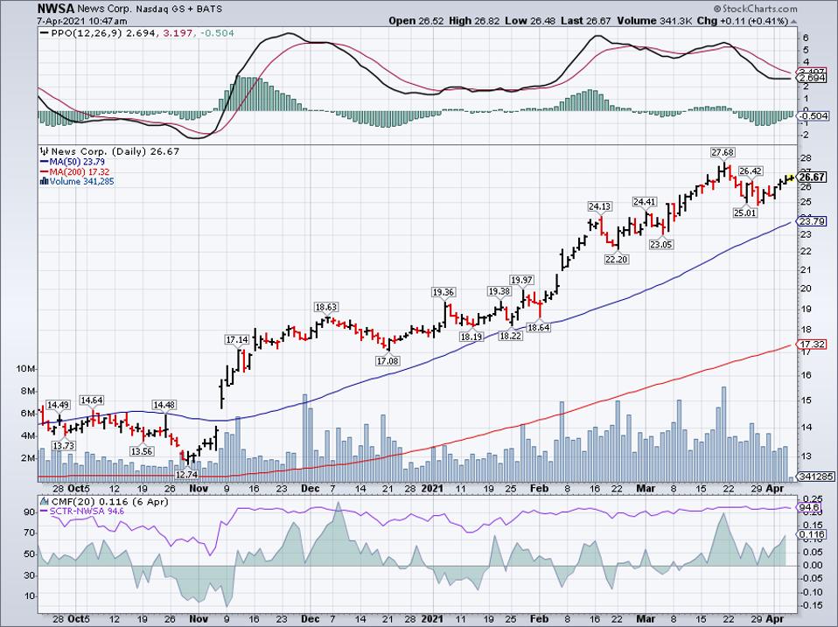
Task: Click the High 26.82 value in the header
Action: 473,21
